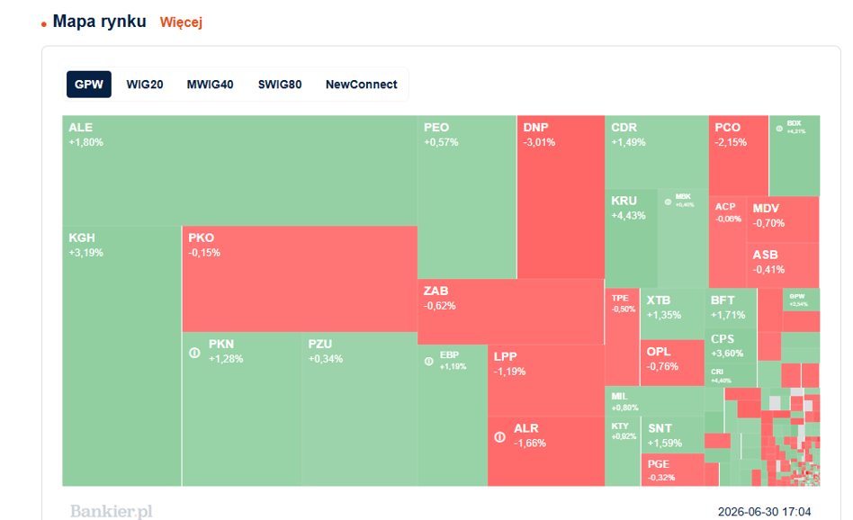This screenshot has height=520, width=853.
Task: Click the red PKO -0,15% tile
Action: [x=300, y=279]
